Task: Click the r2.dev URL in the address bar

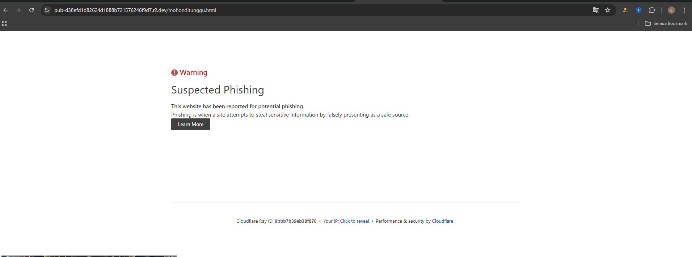Action: point(135,10)
